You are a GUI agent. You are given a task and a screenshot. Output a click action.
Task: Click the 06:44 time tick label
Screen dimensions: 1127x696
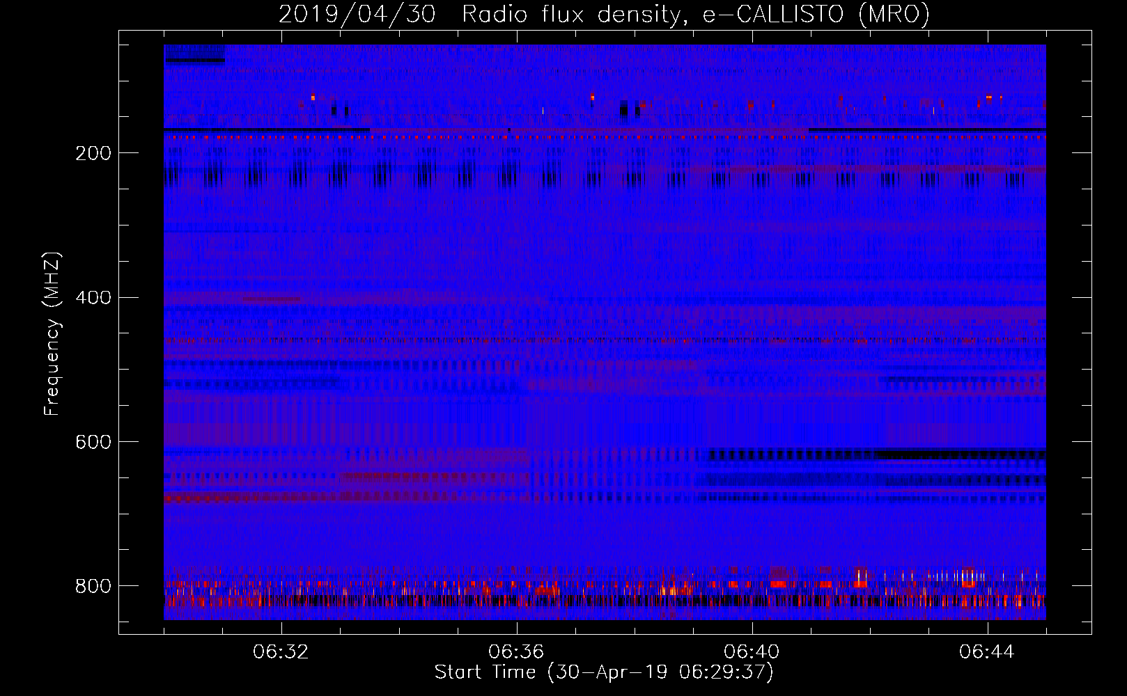click(x=988, y=652)
